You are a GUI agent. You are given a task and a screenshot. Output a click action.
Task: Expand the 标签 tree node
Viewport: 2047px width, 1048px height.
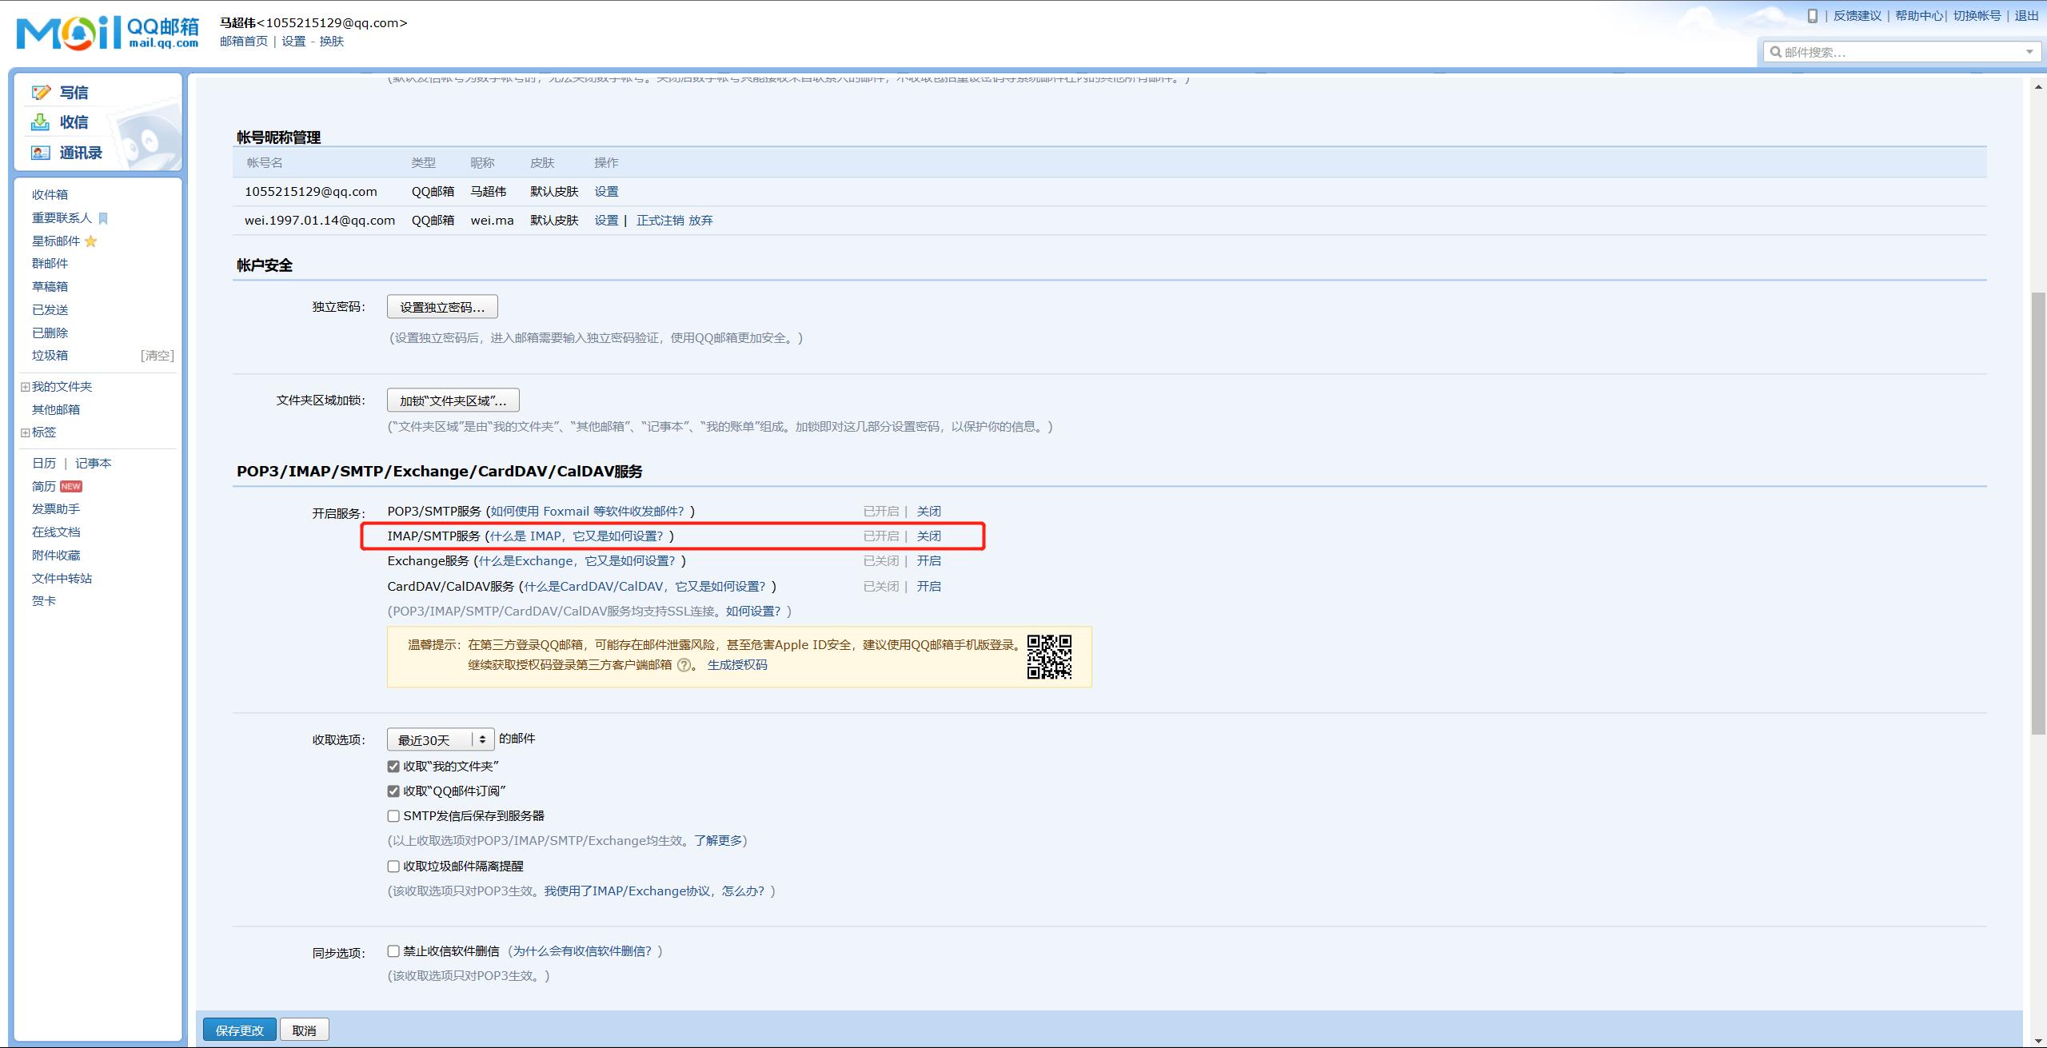[26, 432]
